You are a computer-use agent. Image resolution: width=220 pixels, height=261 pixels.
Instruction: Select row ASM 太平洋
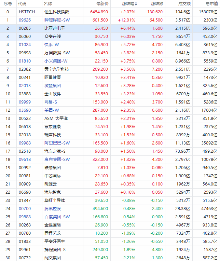pyautogui.click(x=110, y=118)
